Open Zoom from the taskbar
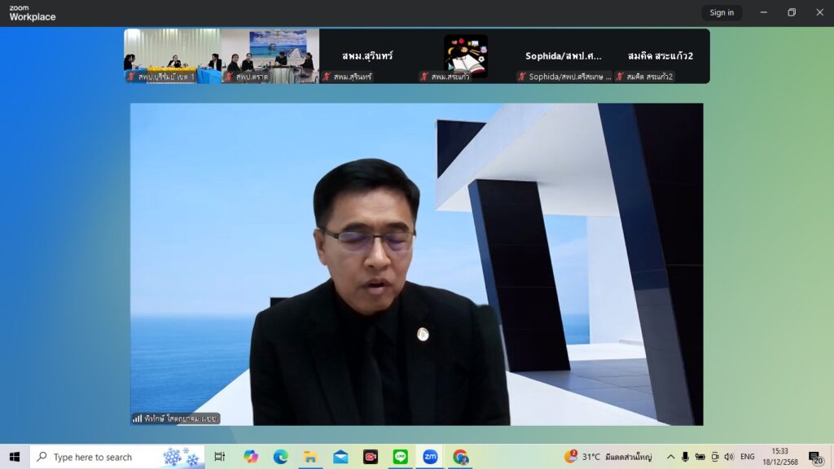This screenshot has width=834, height=469. pyautogui.click(x=430, y=457)
